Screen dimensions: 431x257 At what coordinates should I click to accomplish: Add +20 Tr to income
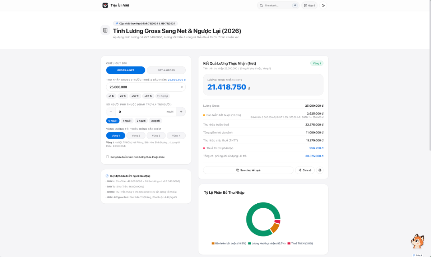click(148, 96)
